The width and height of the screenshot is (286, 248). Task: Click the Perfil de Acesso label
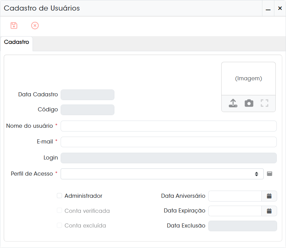coord(32,174)
